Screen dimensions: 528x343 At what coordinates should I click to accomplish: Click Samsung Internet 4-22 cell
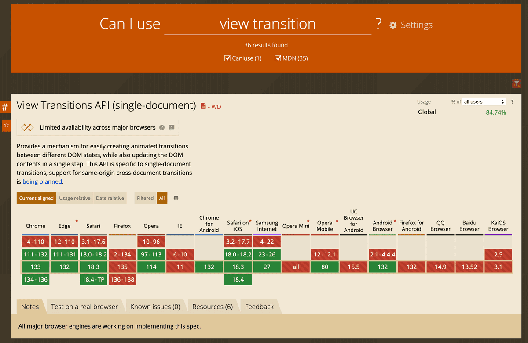coord(267,242)
